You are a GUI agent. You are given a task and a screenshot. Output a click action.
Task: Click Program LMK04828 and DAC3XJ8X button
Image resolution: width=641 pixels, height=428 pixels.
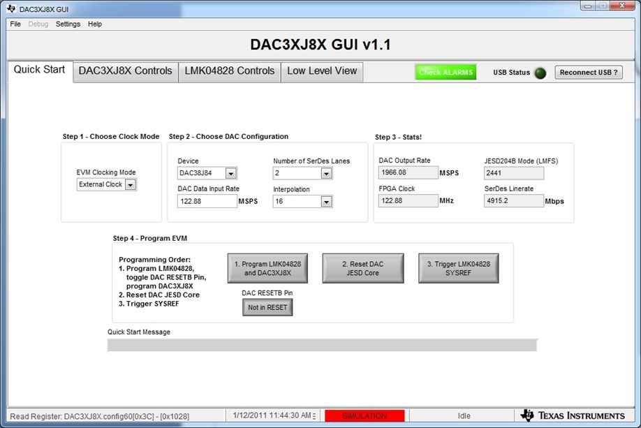click(267, 269)
